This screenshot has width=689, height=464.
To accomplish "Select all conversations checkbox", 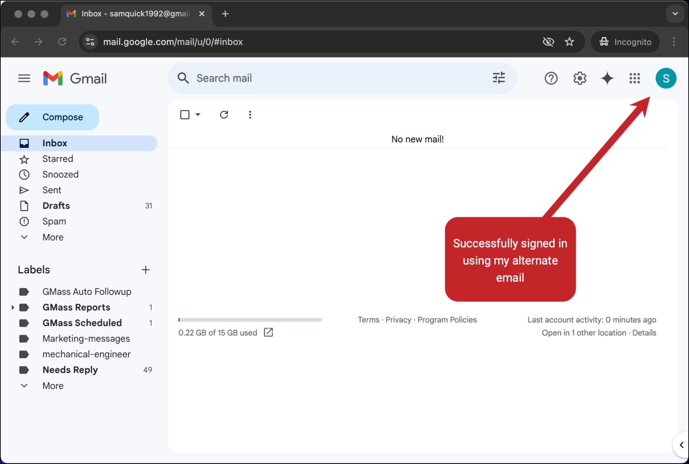I will click(184, 115).
